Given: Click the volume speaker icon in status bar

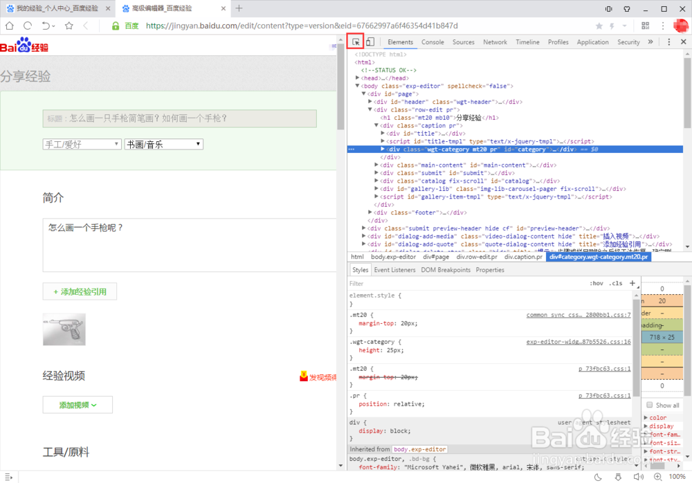Looking at the screenshot, I should (x=638, y=477).
